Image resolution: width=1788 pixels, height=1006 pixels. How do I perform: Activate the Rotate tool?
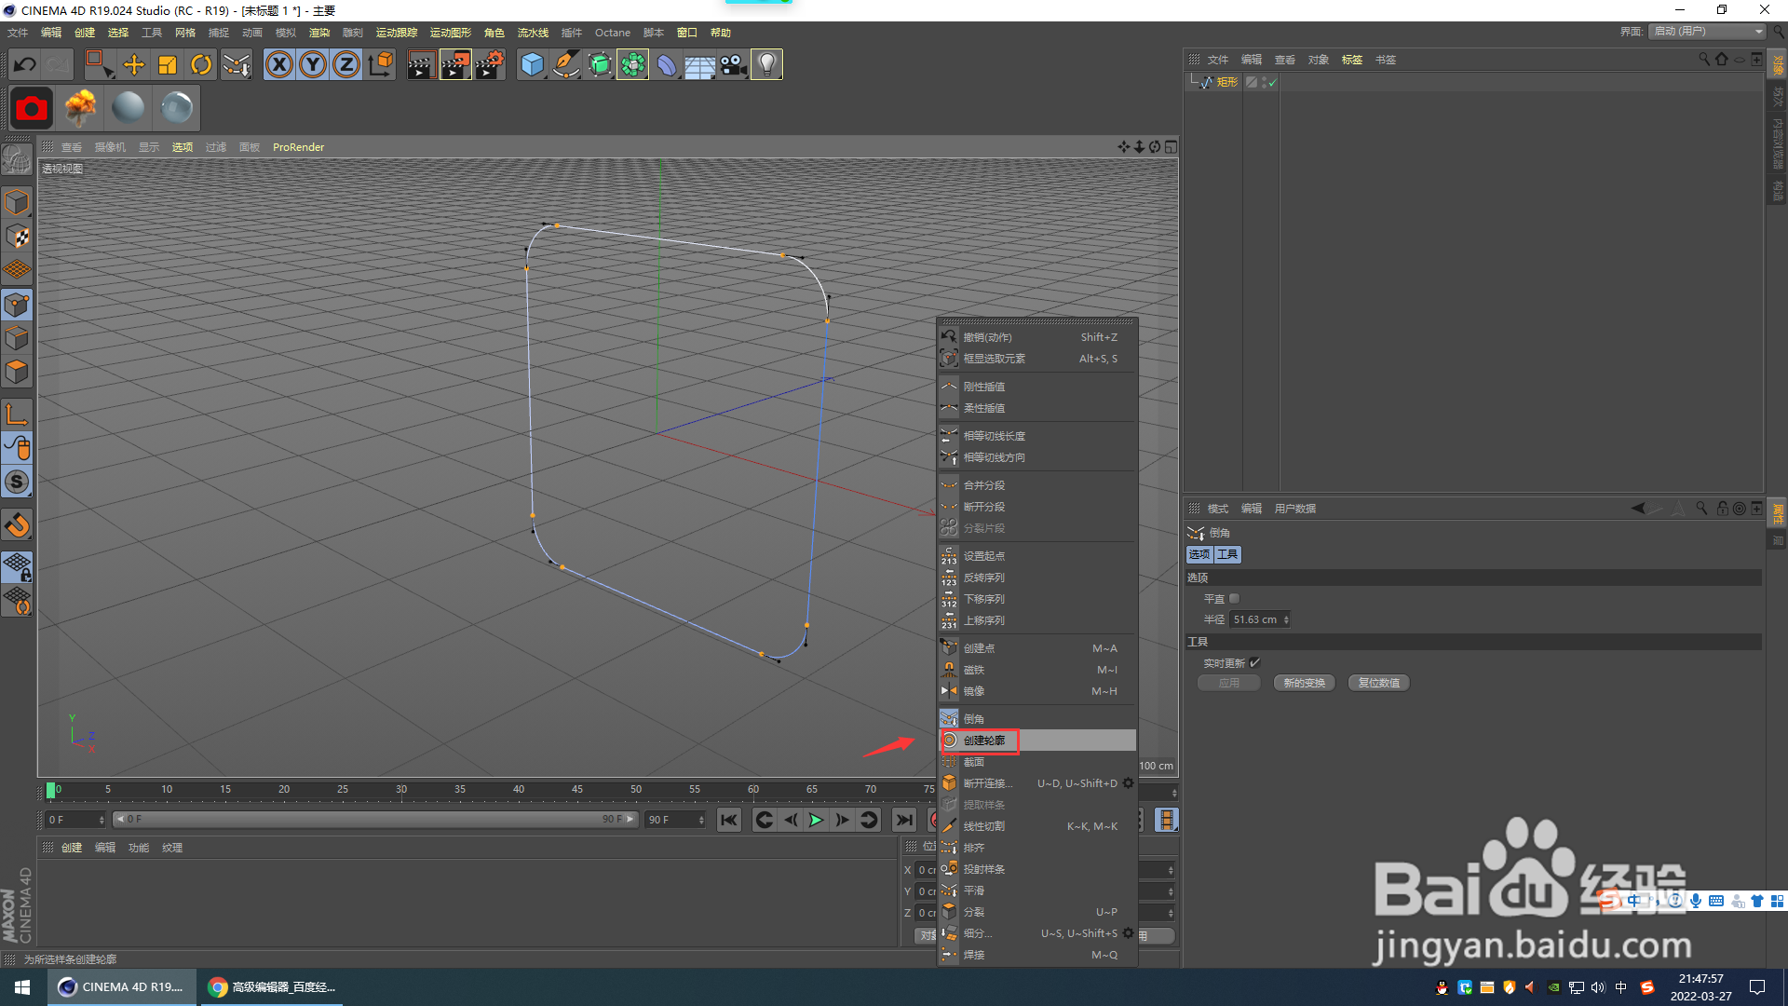coord(201,64)
